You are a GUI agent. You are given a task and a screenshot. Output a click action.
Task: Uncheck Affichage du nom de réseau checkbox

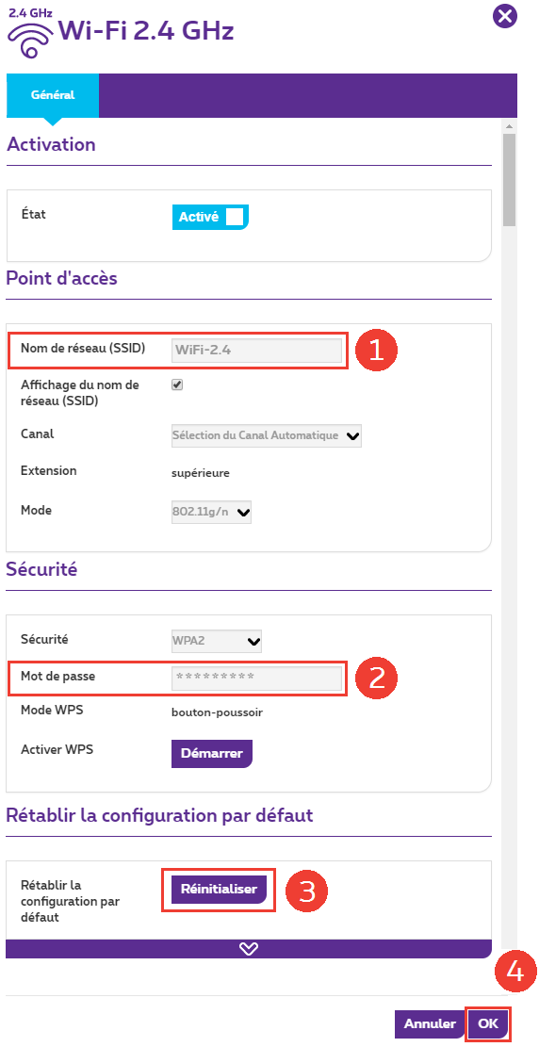pyautogui.click(x=177, y=384)
